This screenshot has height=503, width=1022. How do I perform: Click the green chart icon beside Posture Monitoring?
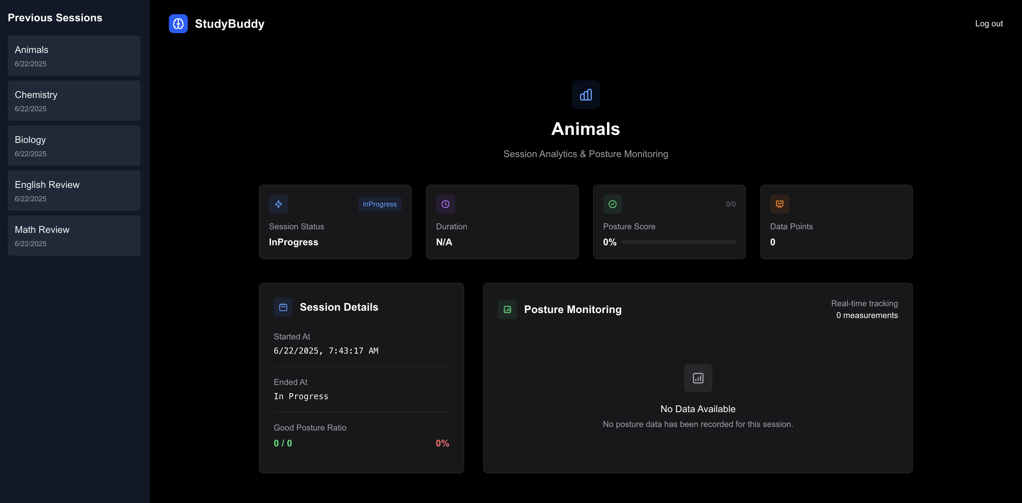(x=507, y=309)
